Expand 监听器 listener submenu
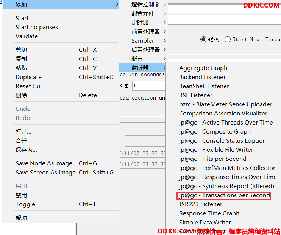 click(142, 68)
